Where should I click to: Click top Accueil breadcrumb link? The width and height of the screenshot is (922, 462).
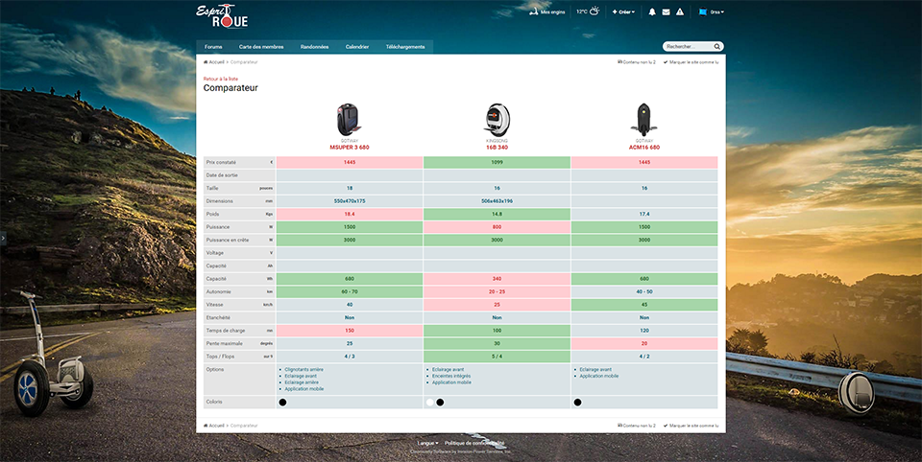point(216,61)
